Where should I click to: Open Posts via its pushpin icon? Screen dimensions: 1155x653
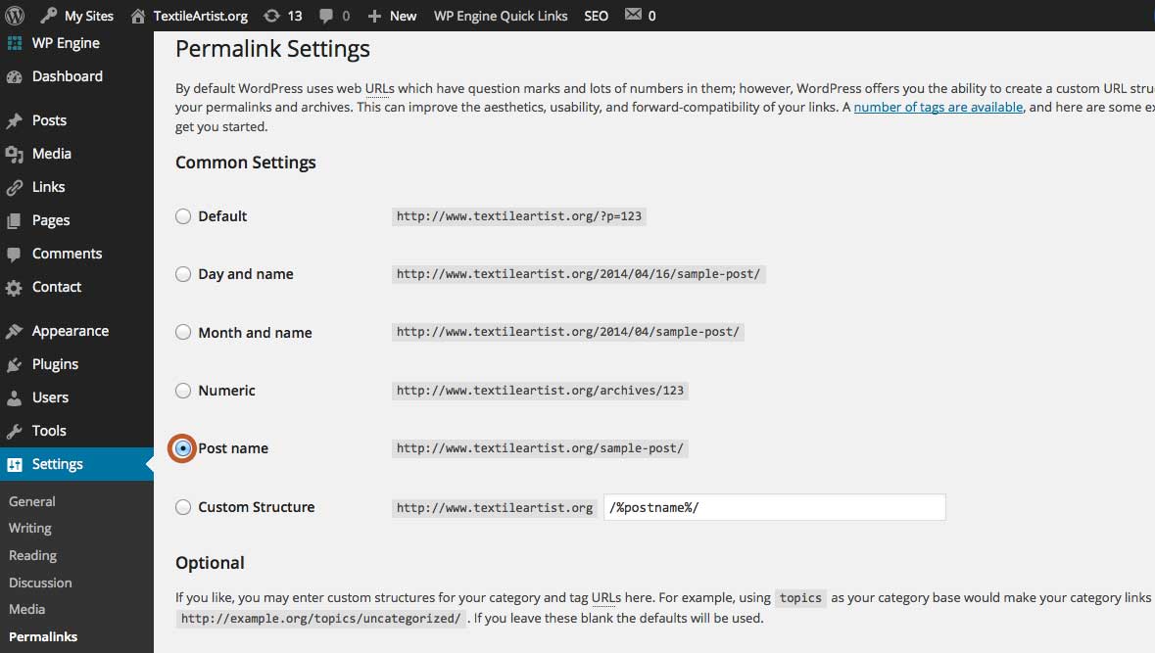[14, 120]
